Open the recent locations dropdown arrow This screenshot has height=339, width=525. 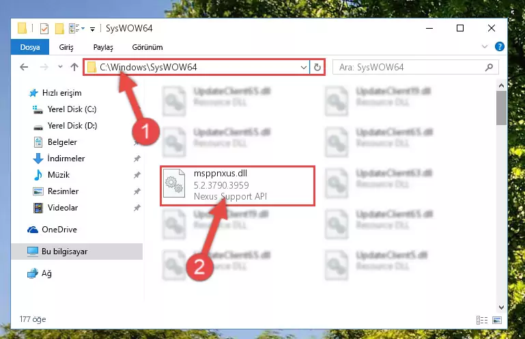pyautogui.click(x=60, y=67)
